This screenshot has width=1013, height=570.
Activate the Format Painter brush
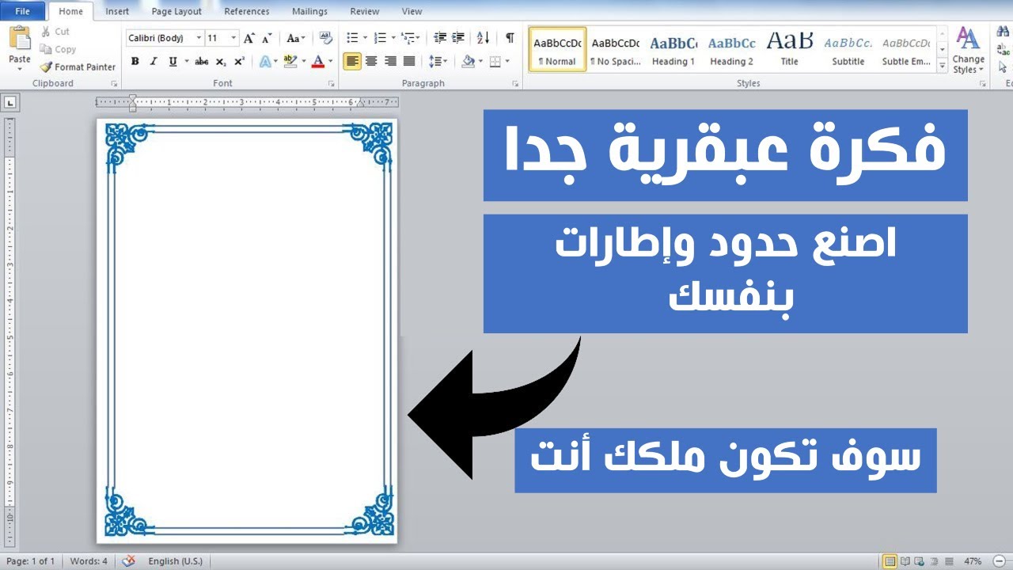[x=78, y=67]
